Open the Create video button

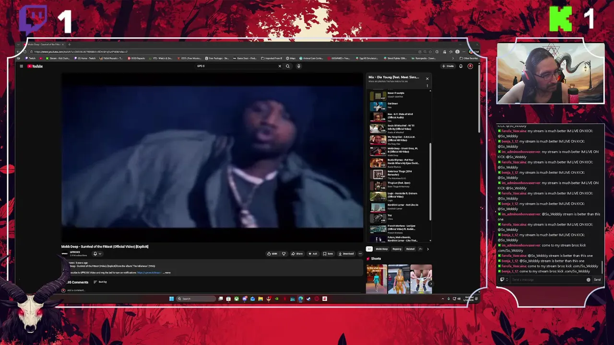(448, 66)
